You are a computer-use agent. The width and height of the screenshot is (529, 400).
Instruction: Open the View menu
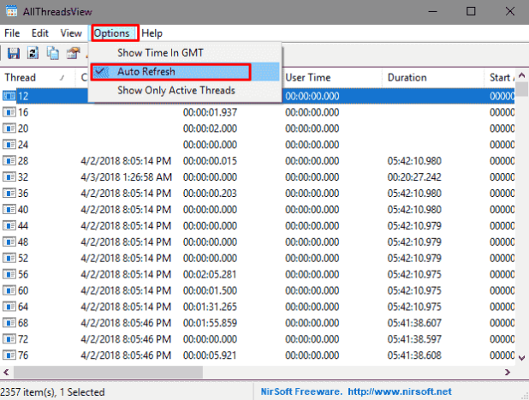coord(71,33)
